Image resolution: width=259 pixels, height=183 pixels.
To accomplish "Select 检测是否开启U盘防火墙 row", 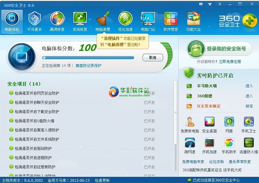I will click(82, 121).
